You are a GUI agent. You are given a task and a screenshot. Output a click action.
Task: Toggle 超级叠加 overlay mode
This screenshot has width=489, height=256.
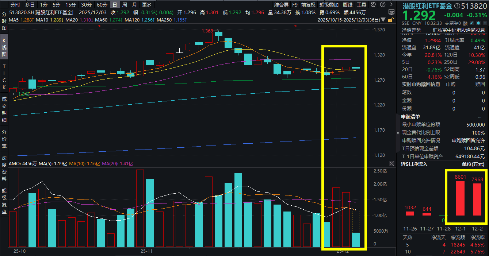329,5
